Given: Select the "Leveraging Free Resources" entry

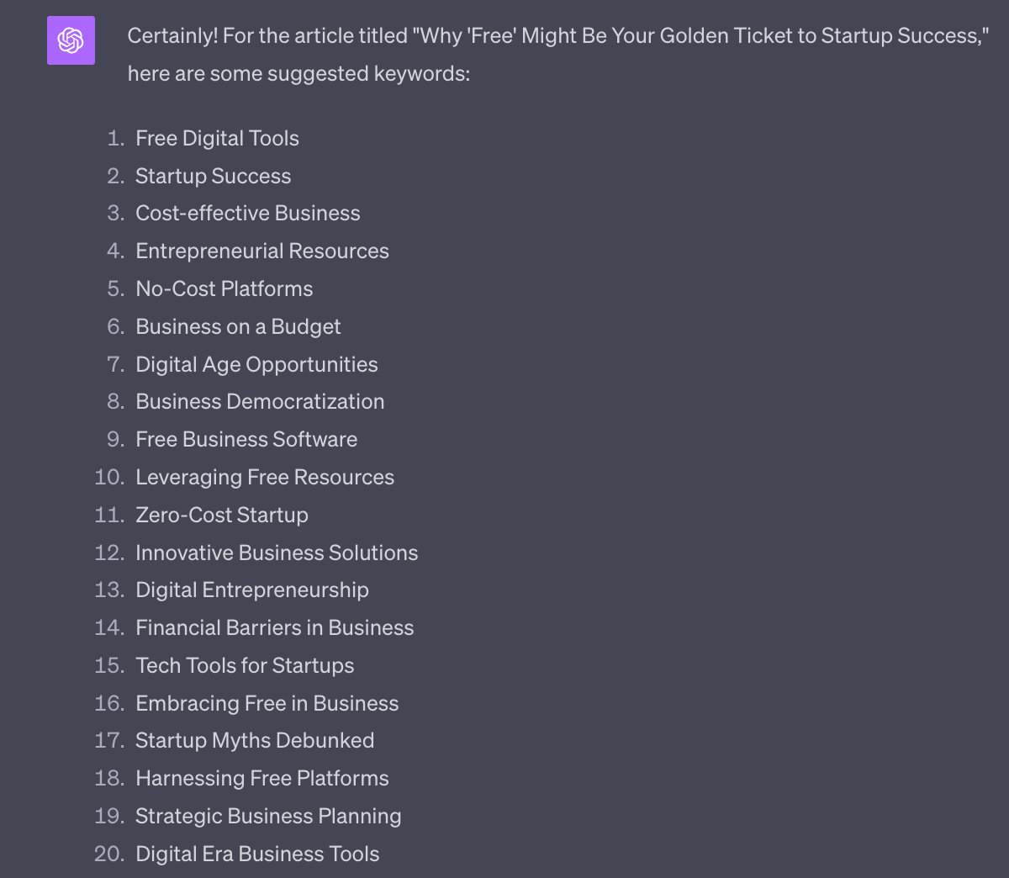Looking at the screenshot, I should pyautogui.click(x=265, y=477).
